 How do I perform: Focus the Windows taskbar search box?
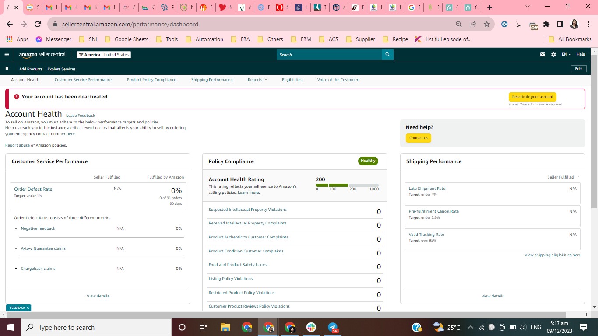(96, 327)
